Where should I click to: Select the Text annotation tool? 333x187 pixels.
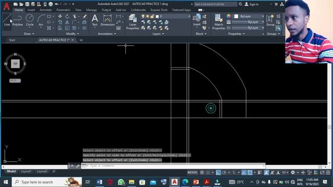95,20
